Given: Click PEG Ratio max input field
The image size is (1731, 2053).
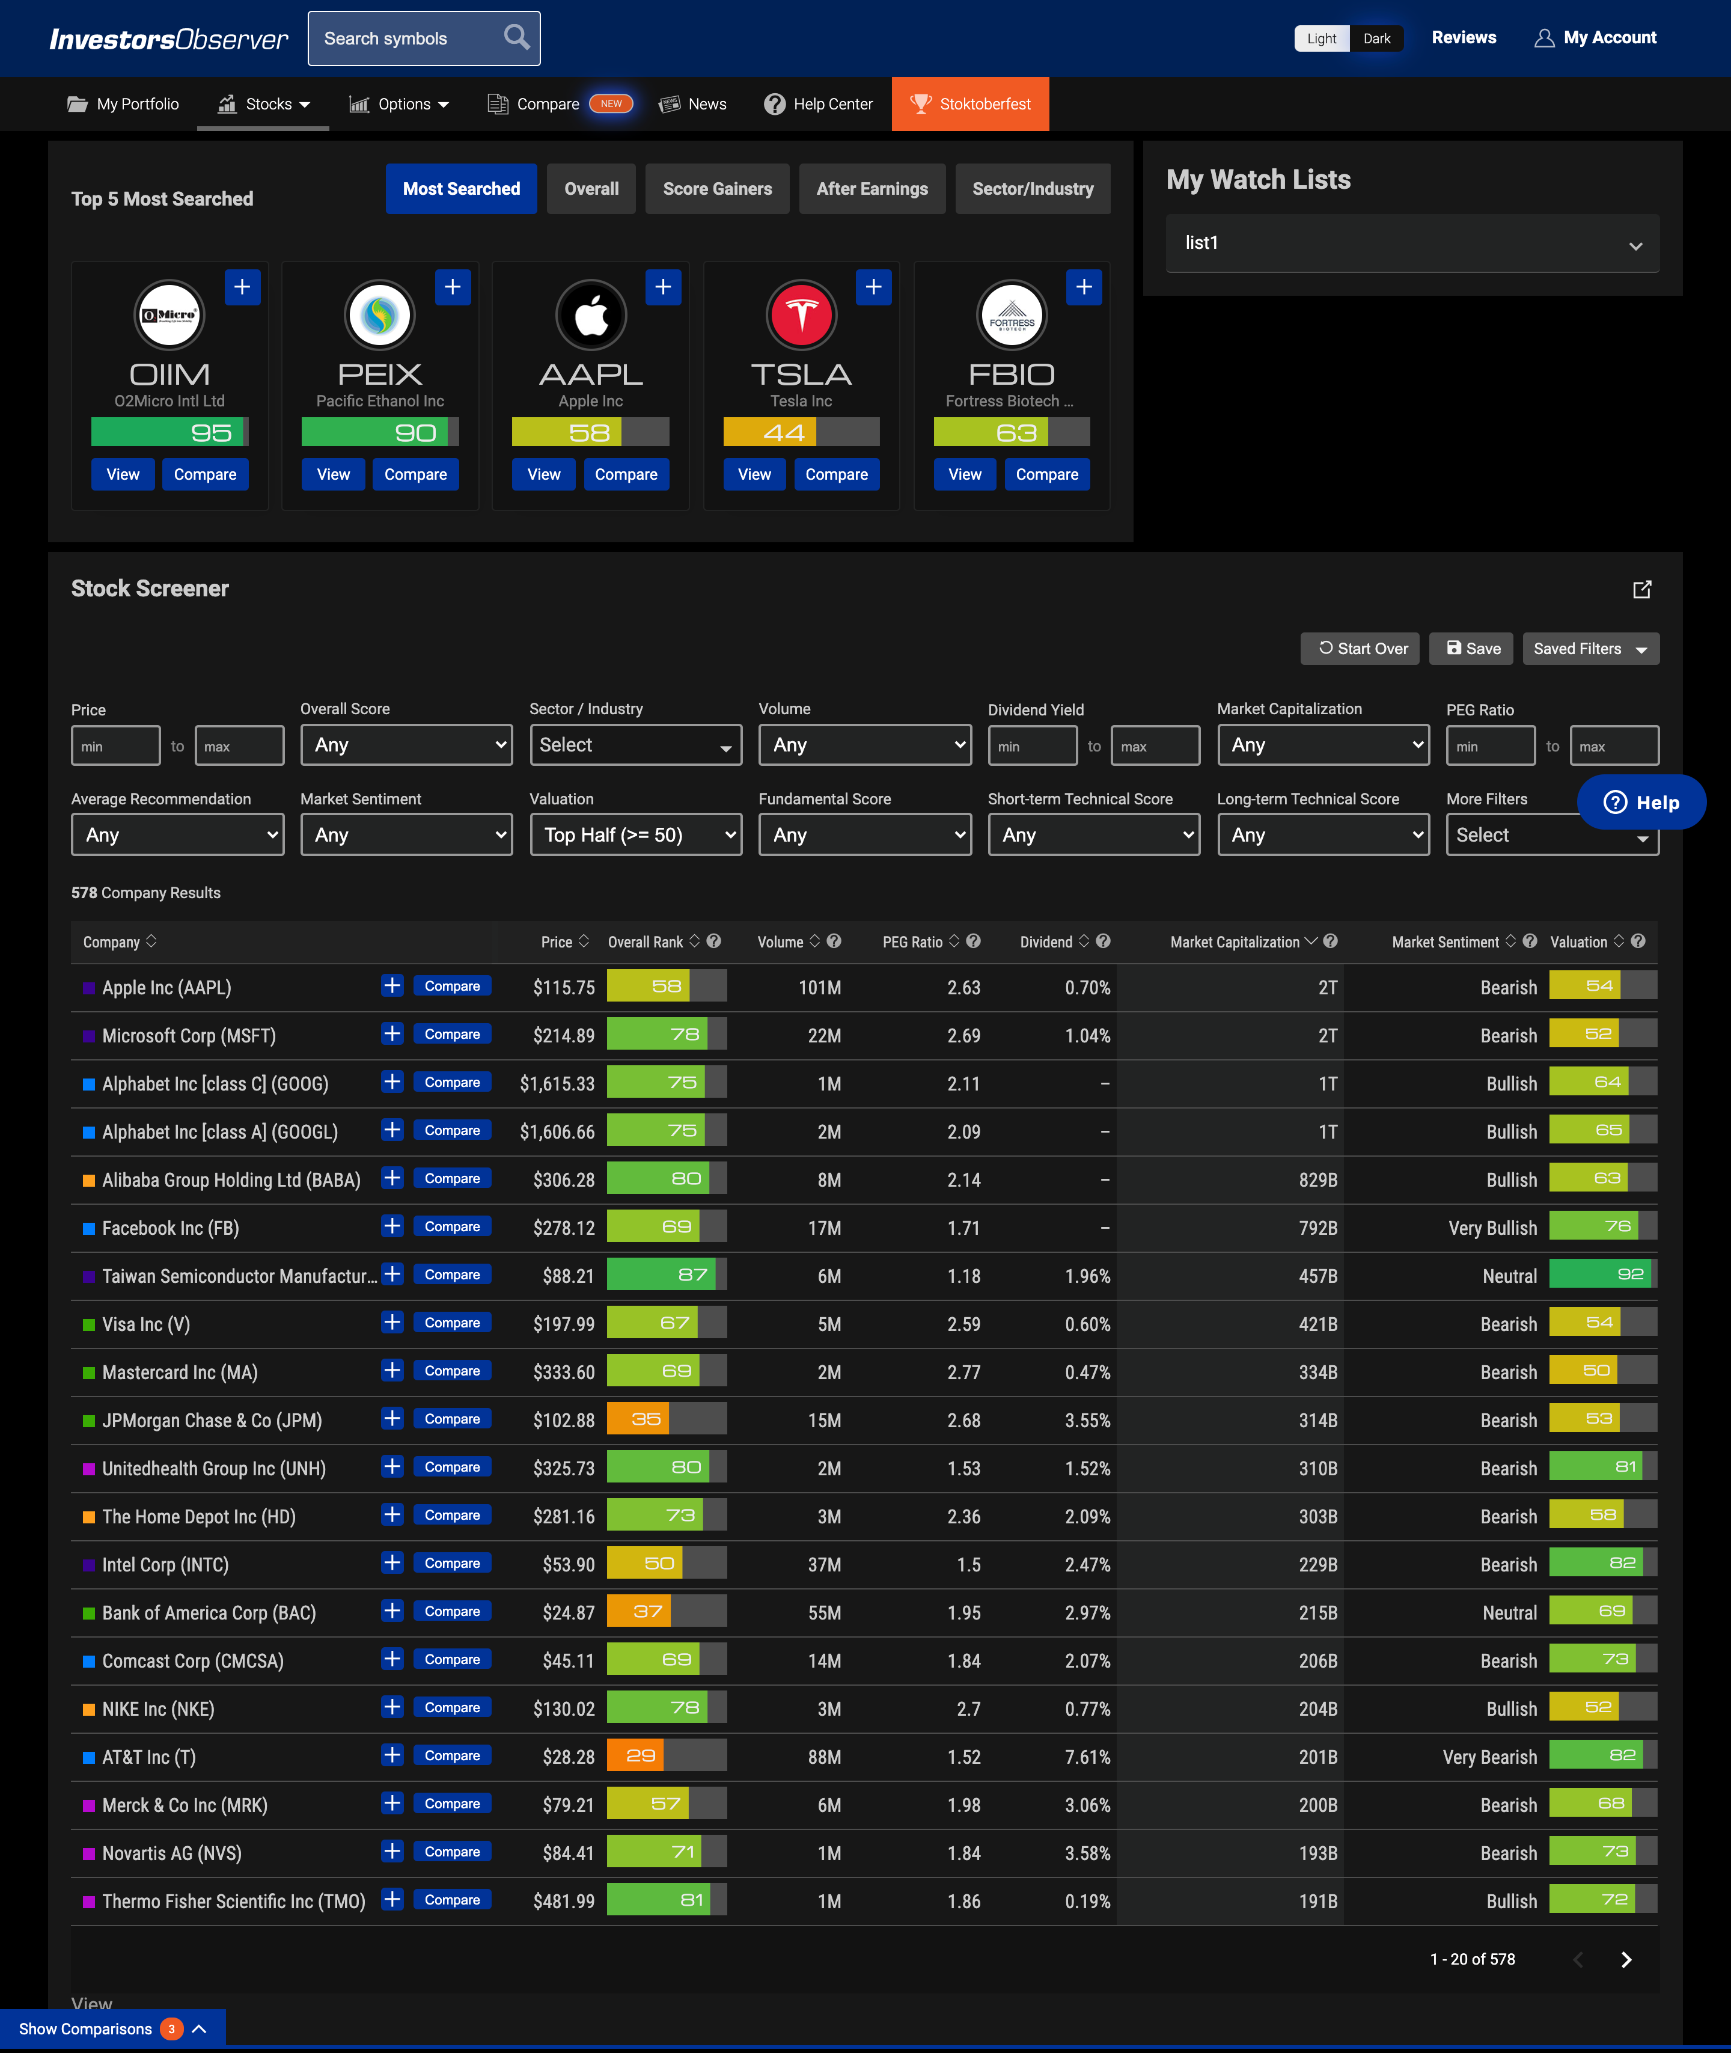Looking at the screenshot, I should coord(1614,746).
